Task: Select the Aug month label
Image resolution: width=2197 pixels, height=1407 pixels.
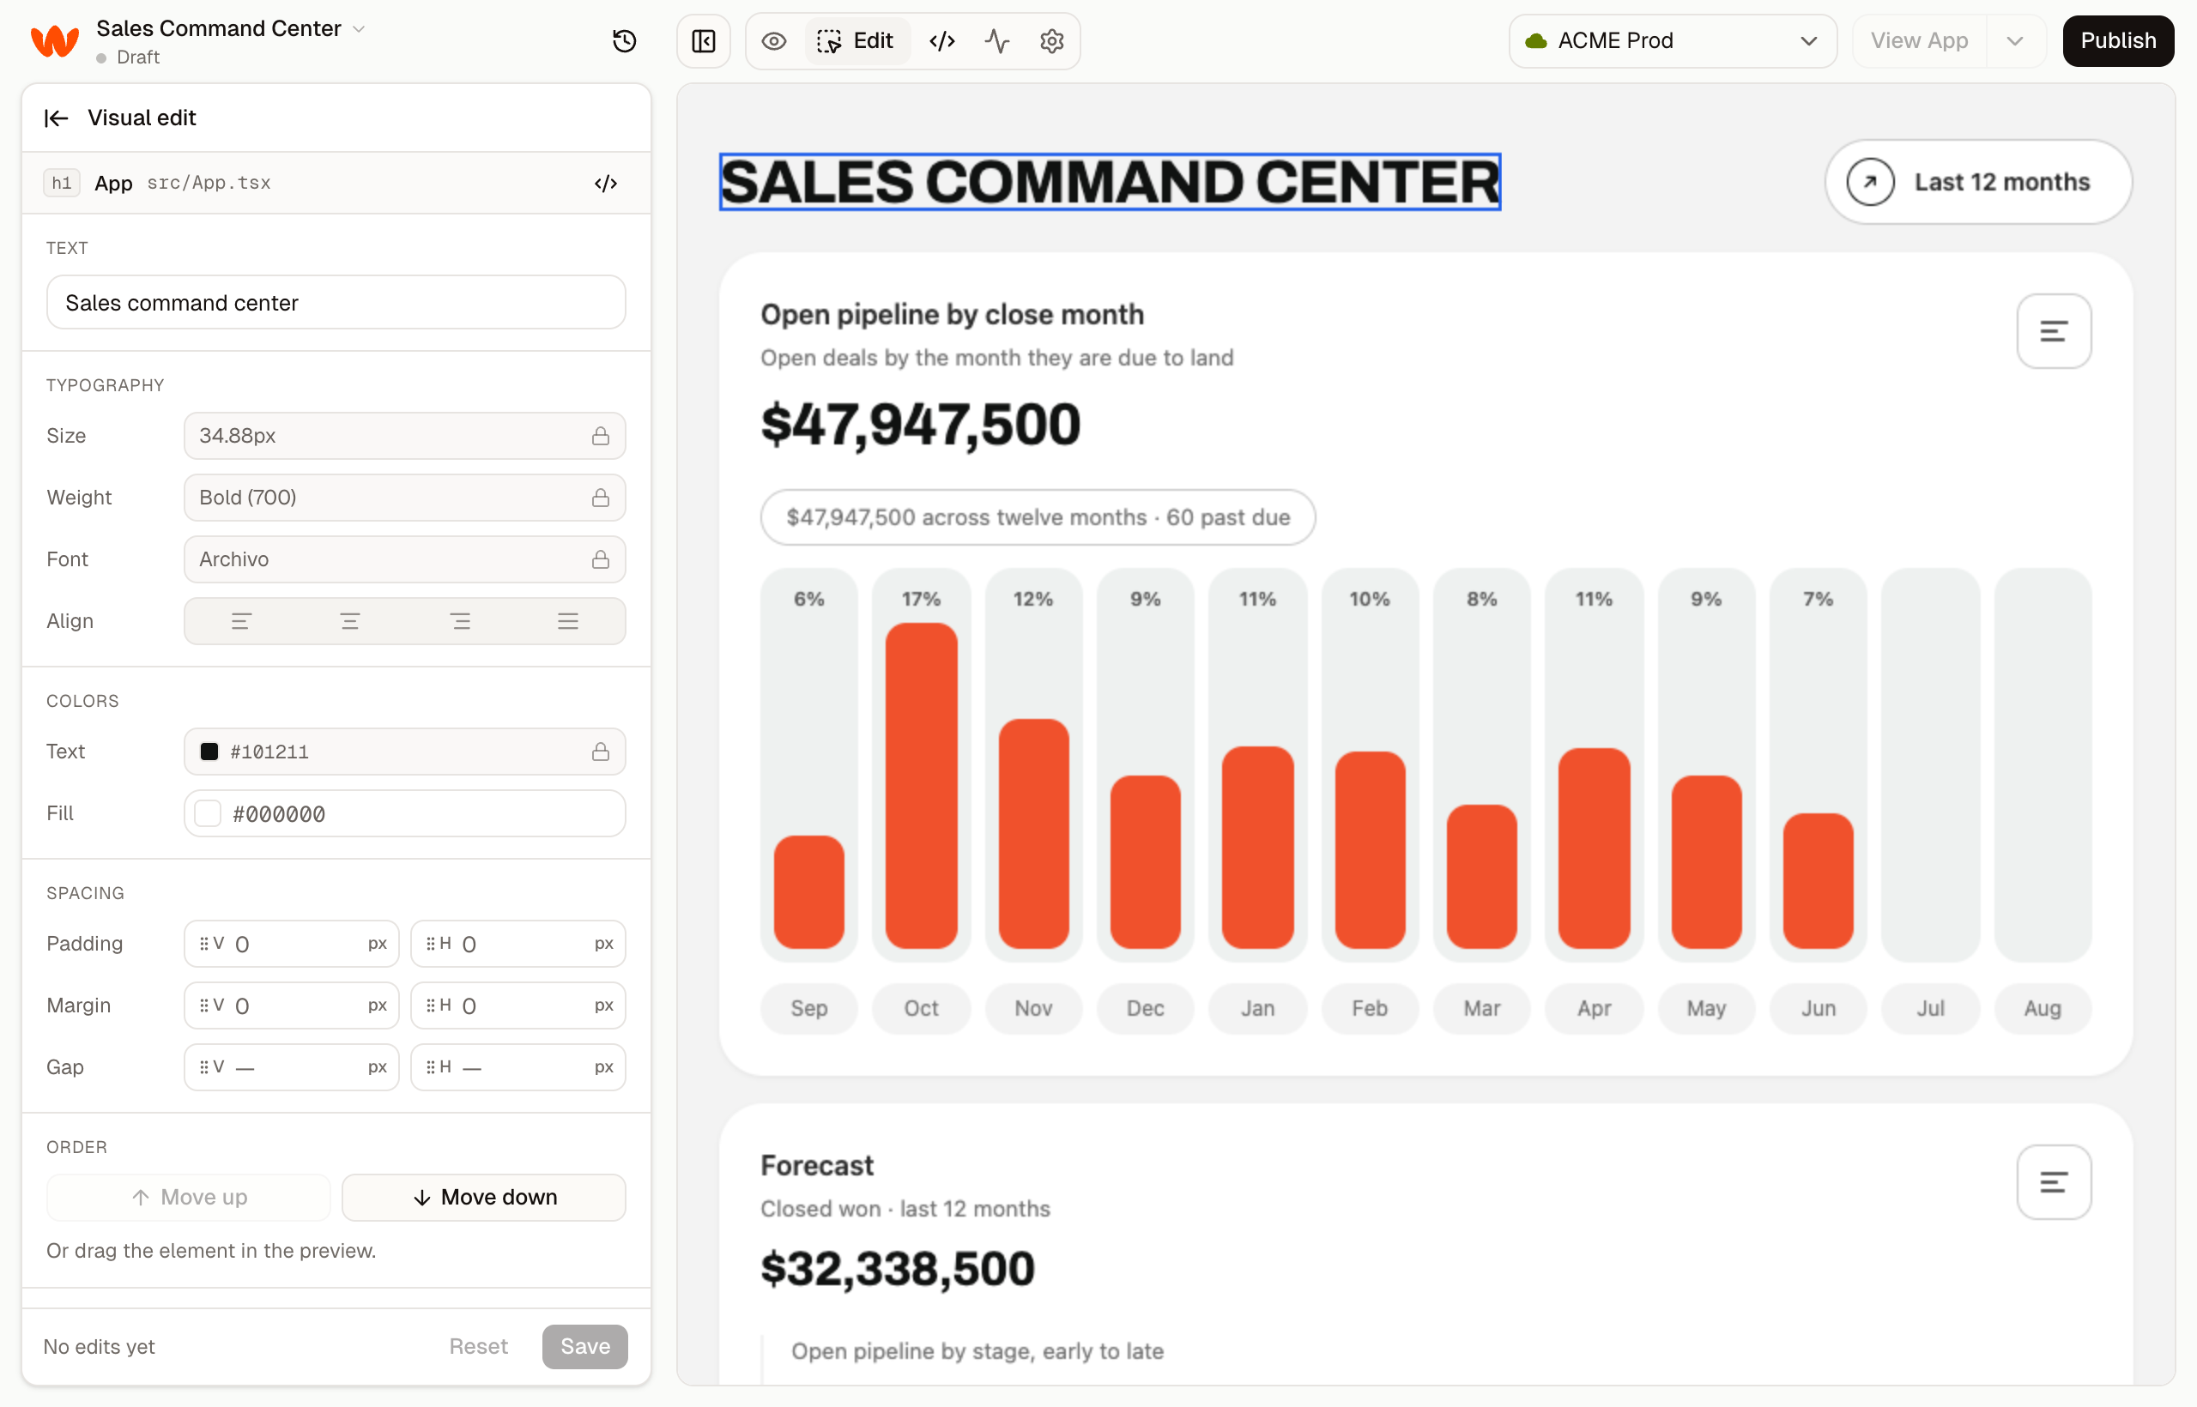Action: click(x=2043, y=1009)
